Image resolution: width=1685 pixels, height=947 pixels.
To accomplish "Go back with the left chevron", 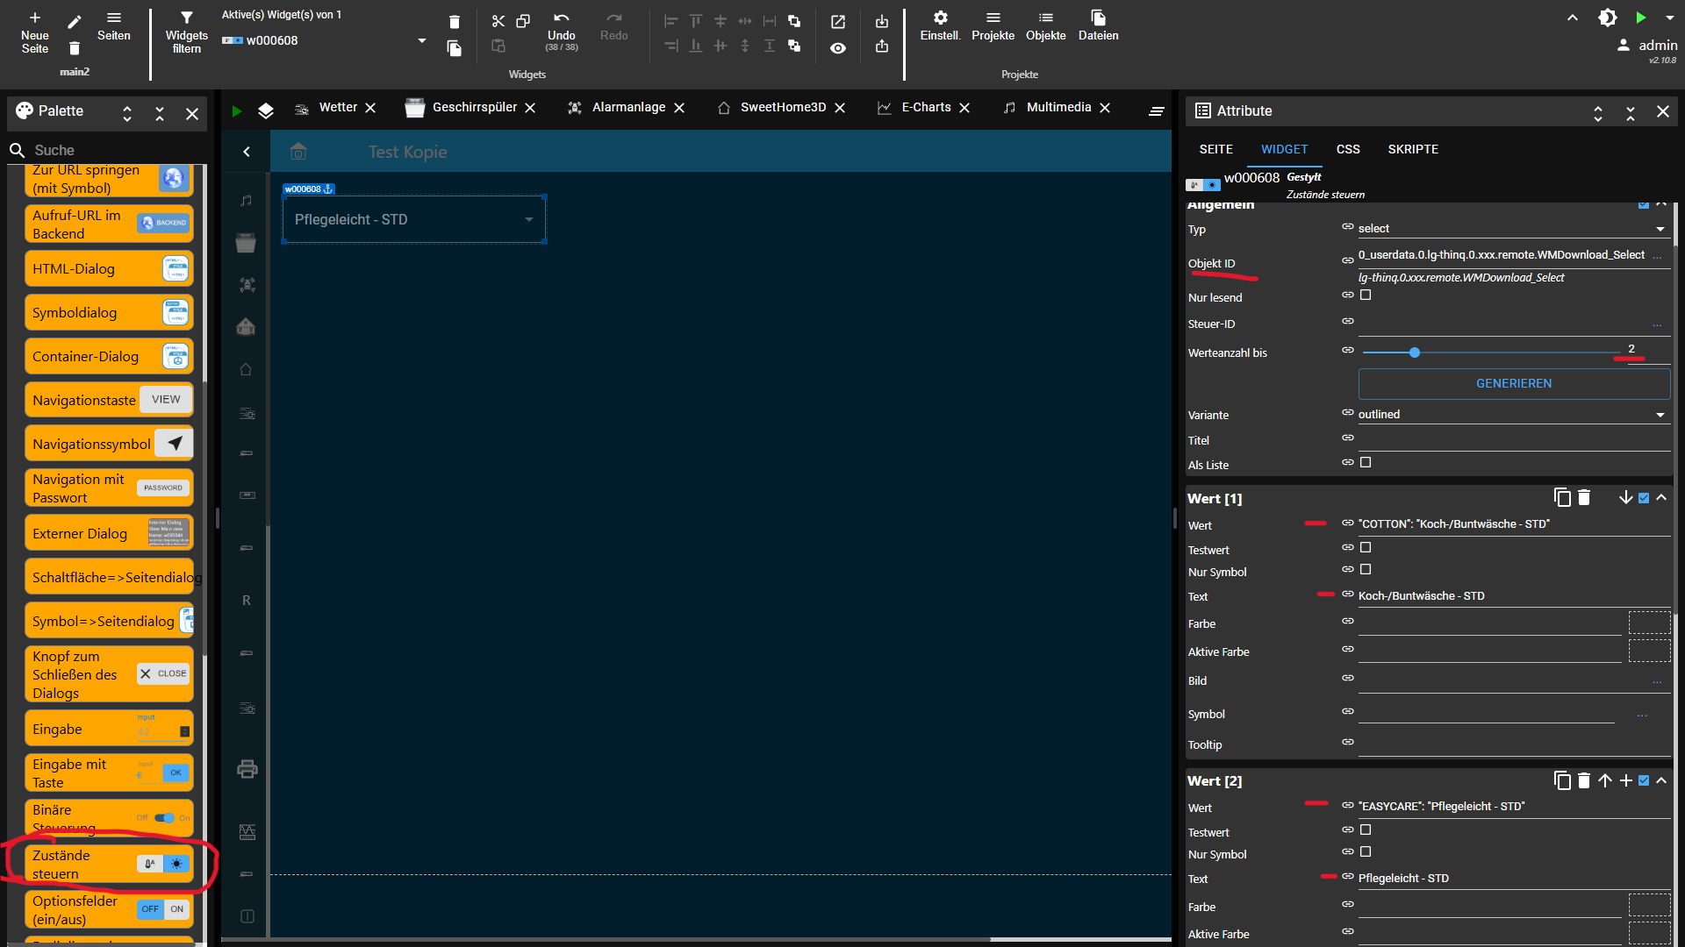I will [247, 152].
